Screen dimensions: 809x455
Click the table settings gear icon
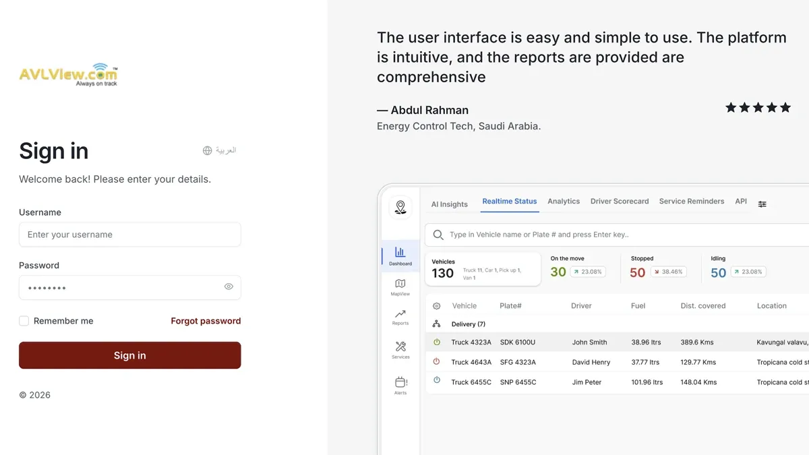click(x=436, y=306)
